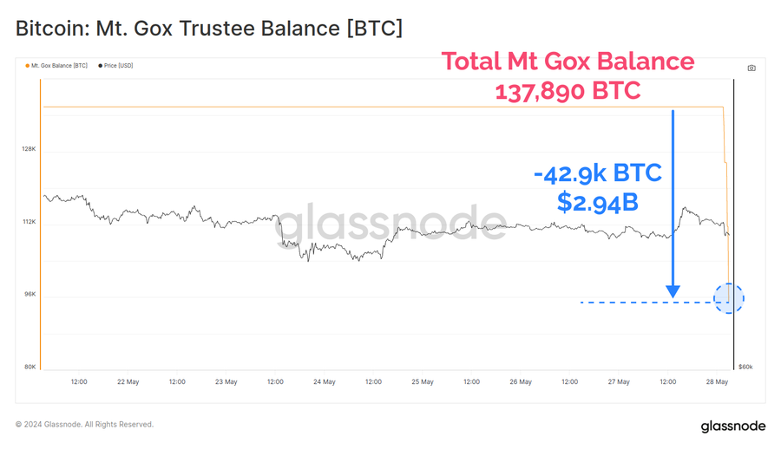Click the $2.94B annotation text
Screen dimensions: 781x449
[x=598, y=203]
